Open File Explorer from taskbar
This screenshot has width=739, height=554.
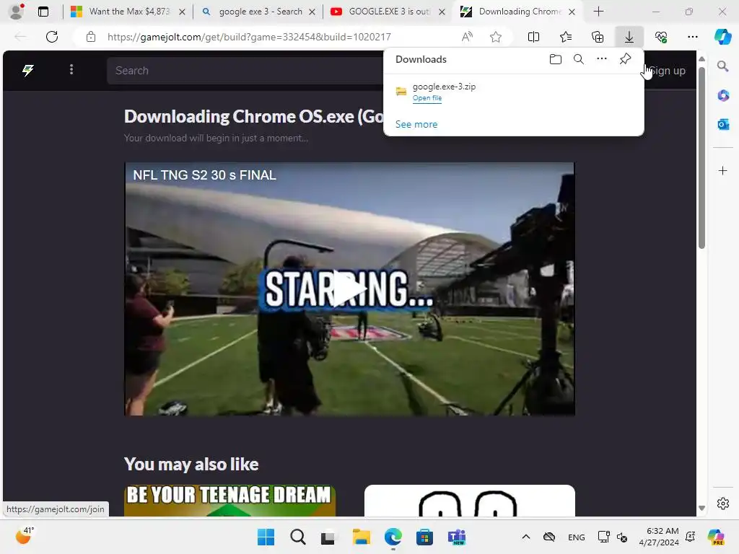click(x=361, y=537)
